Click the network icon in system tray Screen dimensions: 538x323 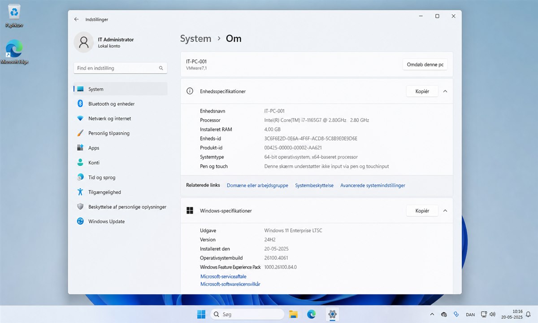click(484, 314)
